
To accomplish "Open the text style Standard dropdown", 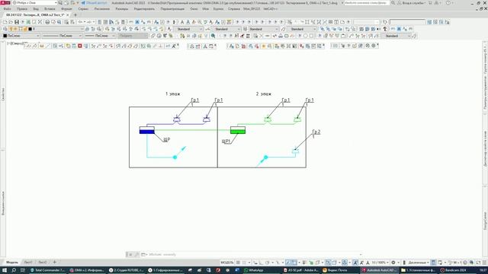I will pyautogui.click(x=201, y=29).
